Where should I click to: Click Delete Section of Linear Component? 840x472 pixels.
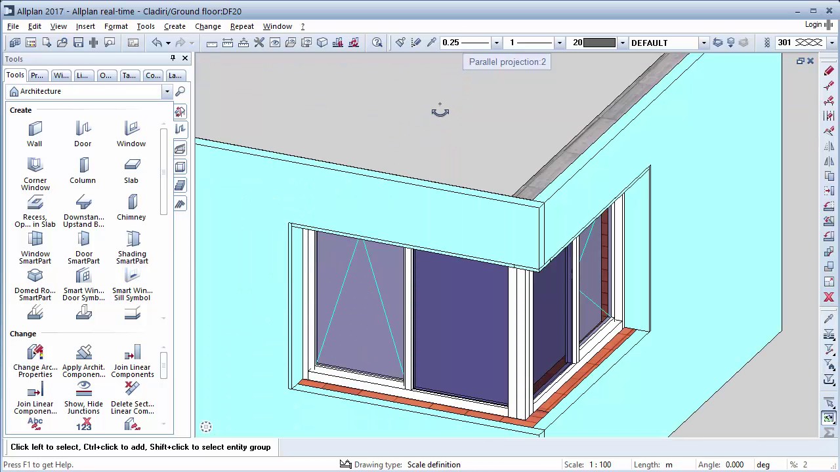[132, 398]
